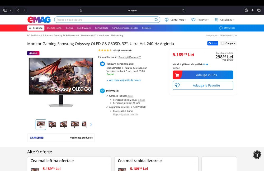The image size is (264, 171).
Task: Share the product on Facebook
Action: click(x=213, y=43)
